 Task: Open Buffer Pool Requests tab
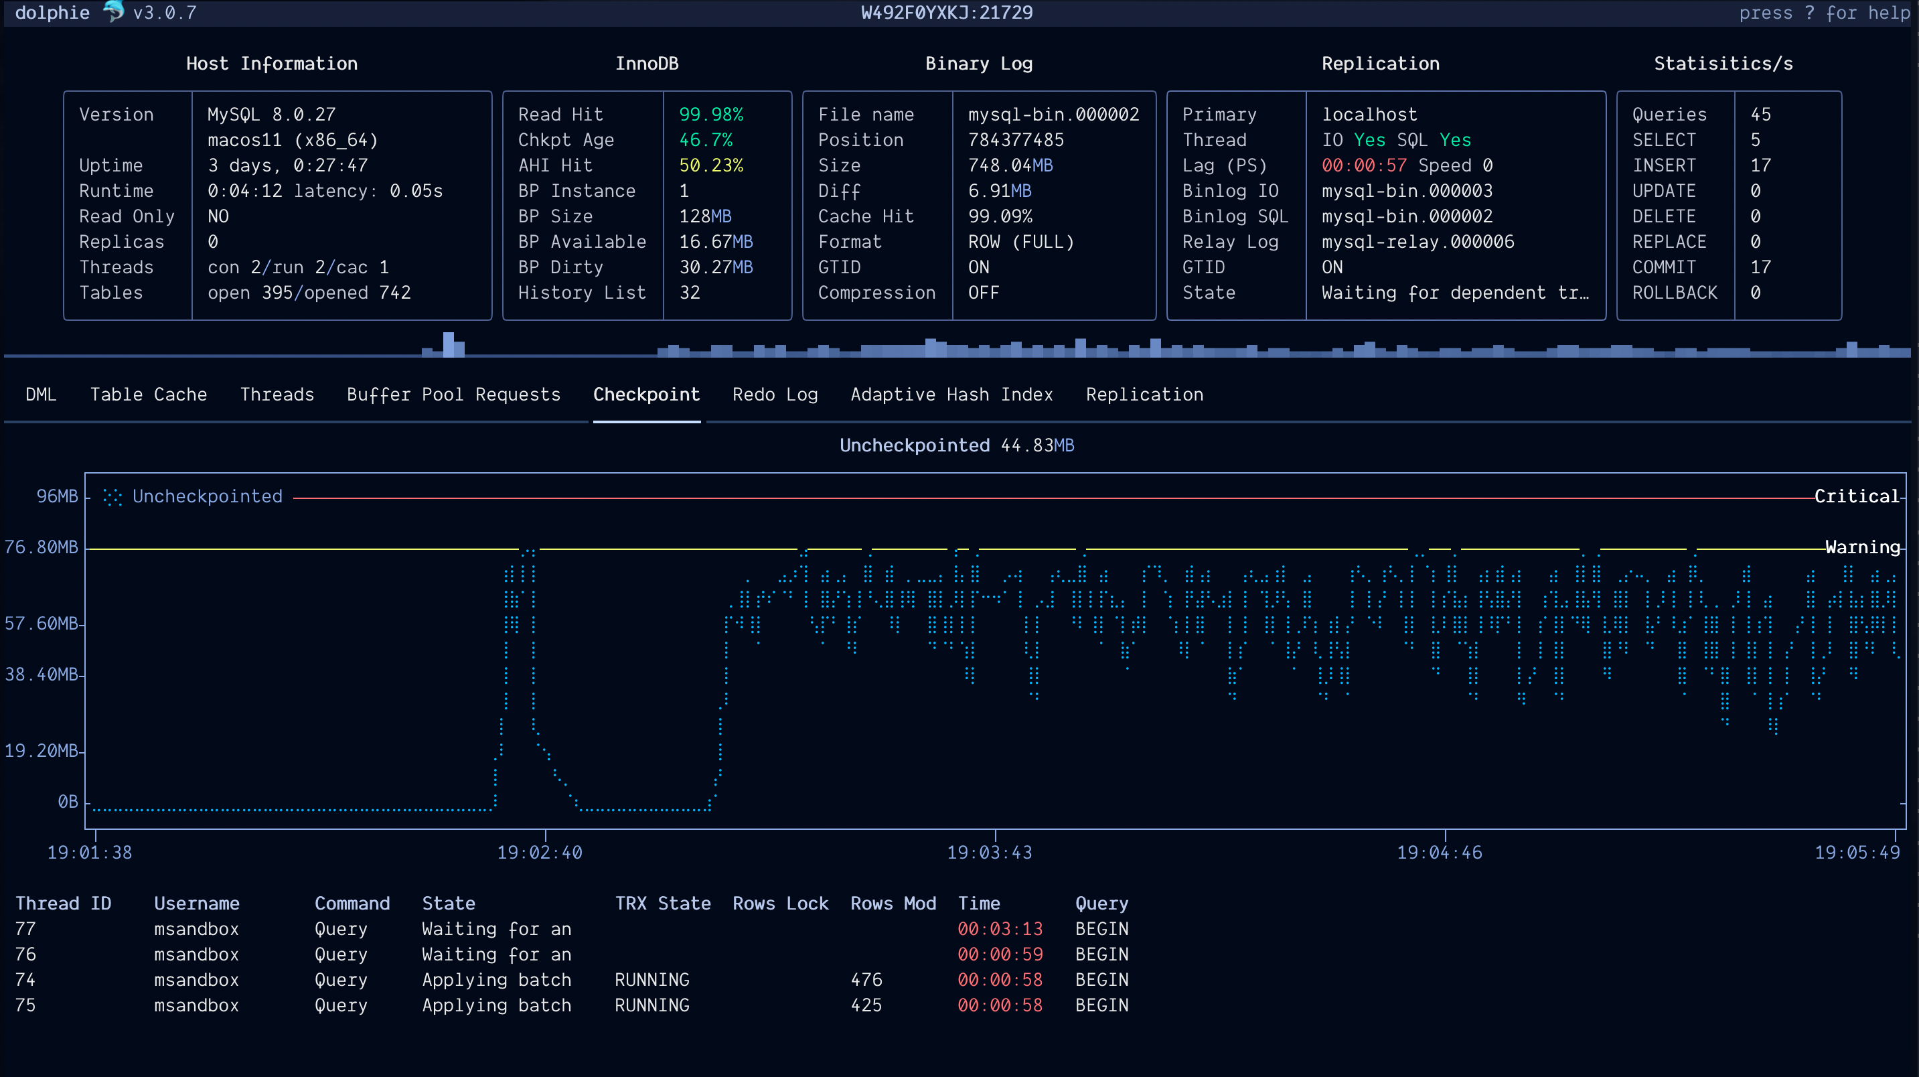pyautogui.click(x=454, y=394)
